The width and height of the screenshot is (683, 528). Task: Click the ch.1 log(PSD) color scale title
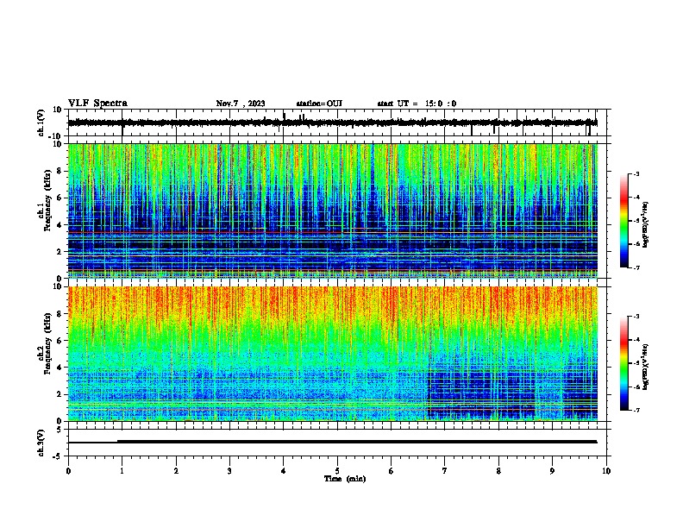[x=645, y=225]
